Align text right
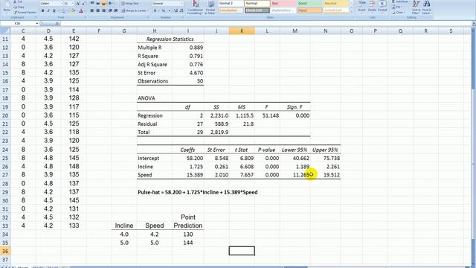 [x=103, y=10]
